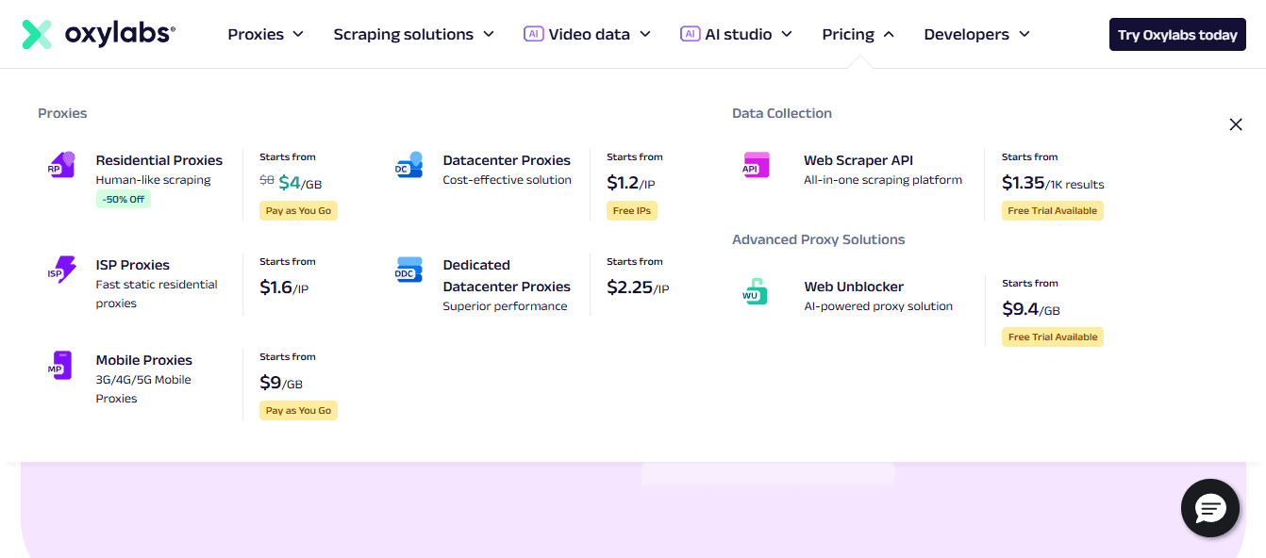Open the Proxies menu
The width and height of the screenshot is (1266, 558).
coord(256,34)
